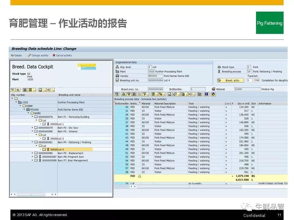This screenshot has height=220, width=294.
Task: Click Collapse all nodes icon in tree toolbar
Action: point(18,90)
